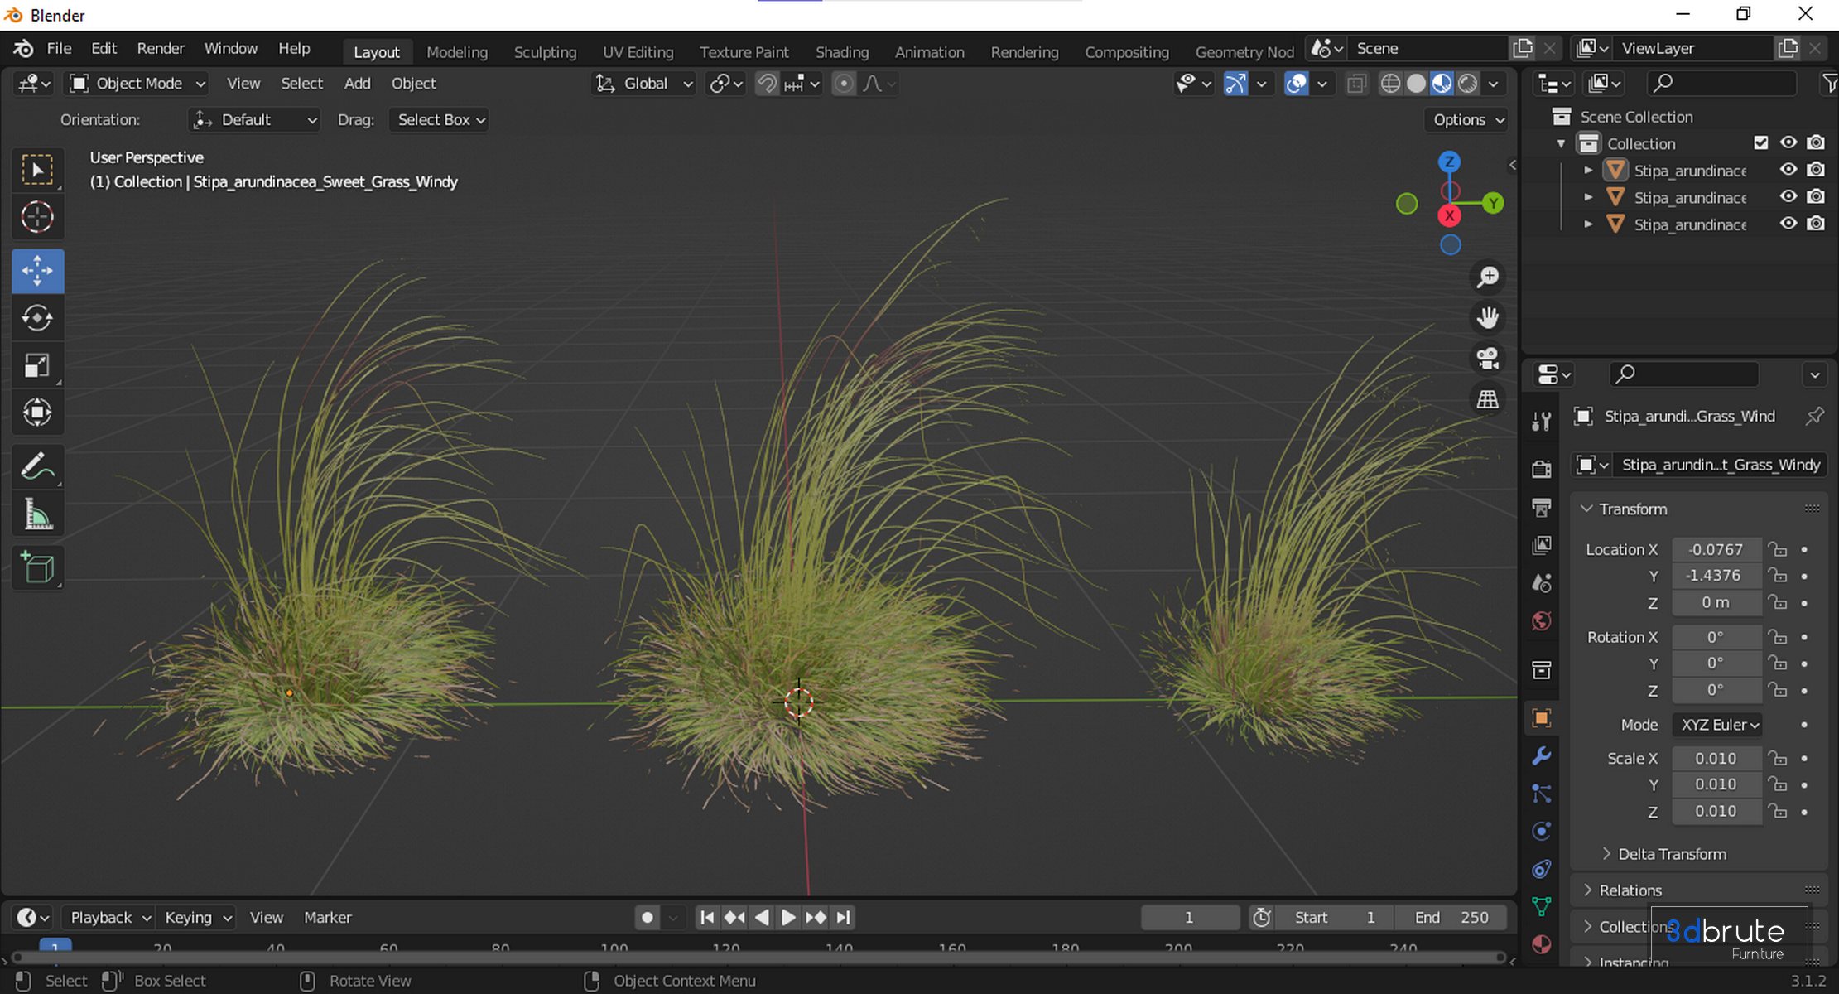The image size is (1839, 994).
Task: Expand the Delta Transform section
Action: 1671,854
